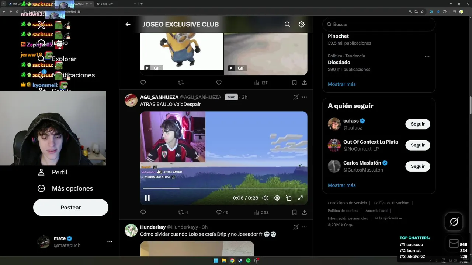Open search in JOSEO EXCLUSIVE CLUB

(287, 24)
